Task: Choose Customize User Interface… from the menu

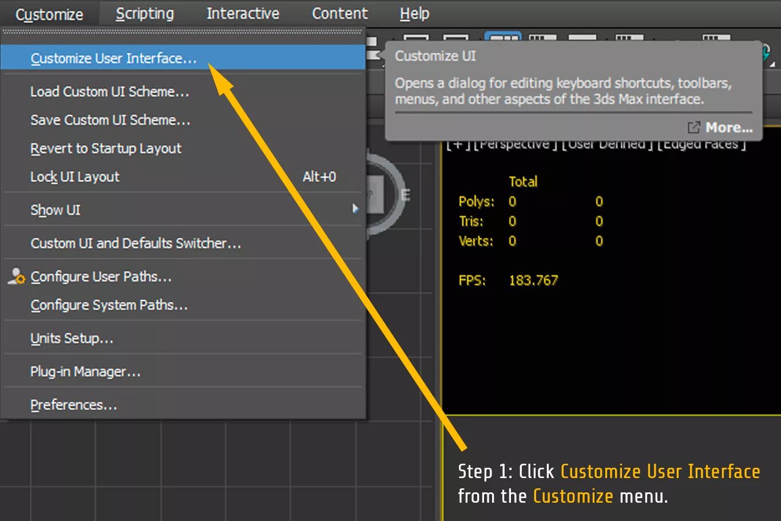Action: 183,58
